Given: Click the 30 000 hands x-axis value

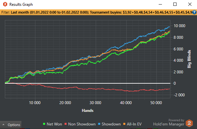Looking at the screenshot, I should coord(95,103).
